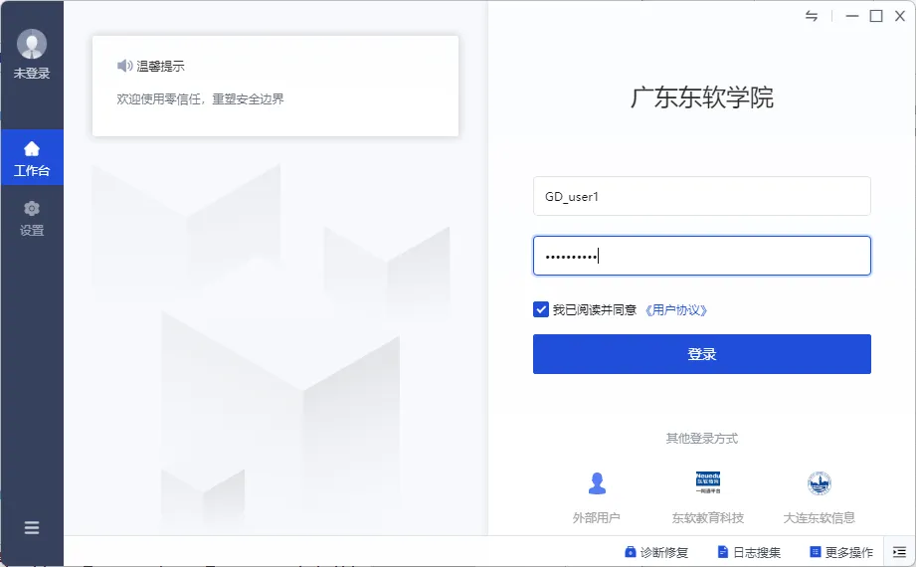Choose 外部用户 login icon
This screenshot has height=567, width=916.
click(597, 483)
